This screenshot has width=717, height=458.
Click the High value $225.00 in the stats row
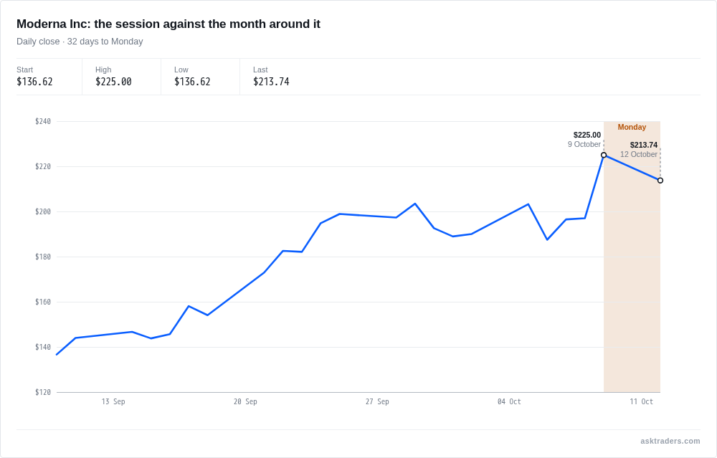(x=113, y=82)
